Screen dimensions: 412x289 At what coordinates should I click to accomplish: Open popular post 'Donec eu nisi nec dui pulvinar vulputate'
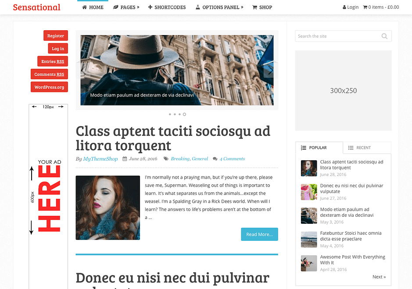[x=351, y=189]
